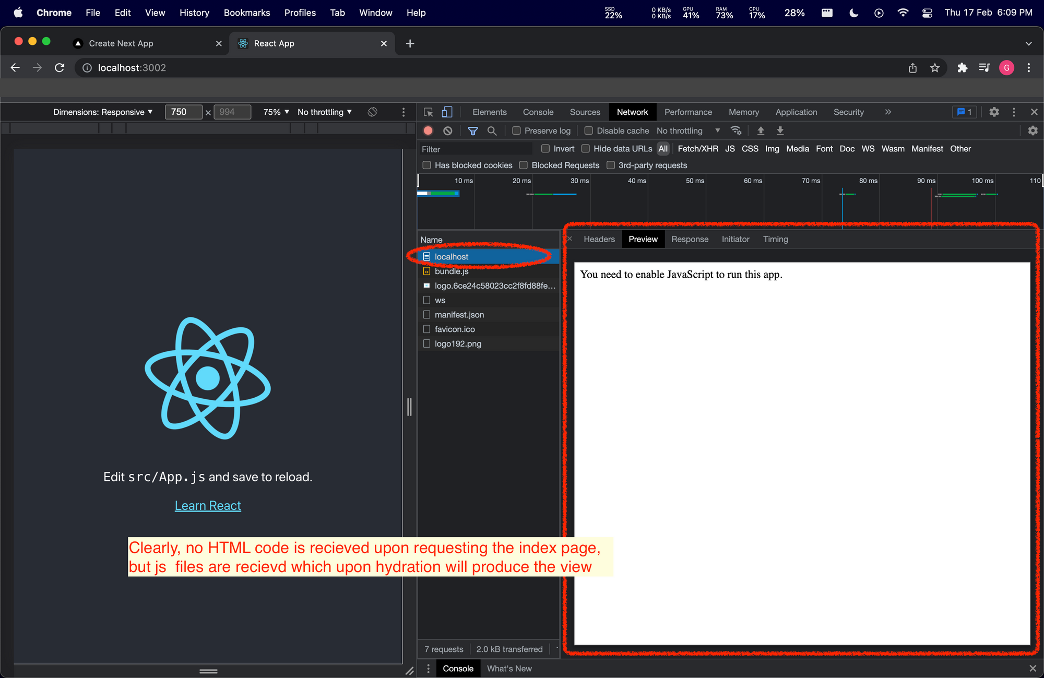Image resolution: width=1044 pixels, height=678 pixels.
Task: Clear the network log
Action: click(447, 131)
